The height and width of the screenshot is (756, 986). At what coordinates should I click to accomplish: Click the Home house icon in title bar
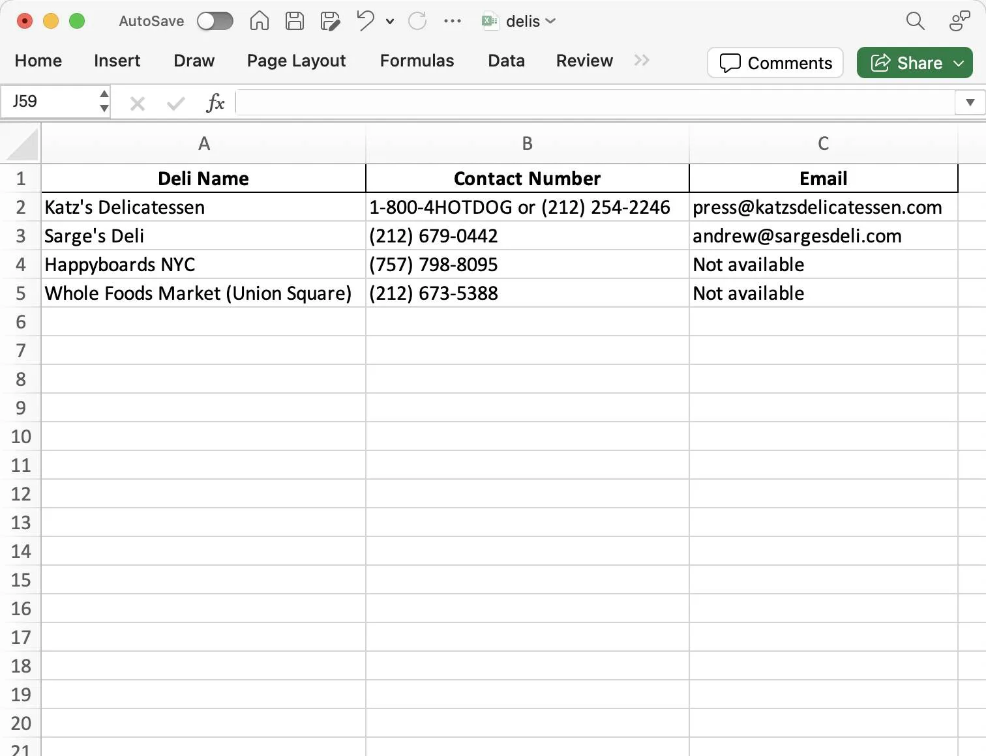(260, 21)
